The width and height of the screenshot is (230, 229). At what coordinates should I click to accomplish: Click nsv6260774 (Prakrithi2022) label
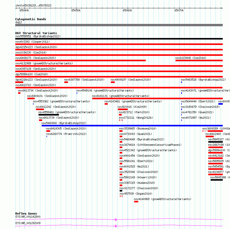(66, 134)
